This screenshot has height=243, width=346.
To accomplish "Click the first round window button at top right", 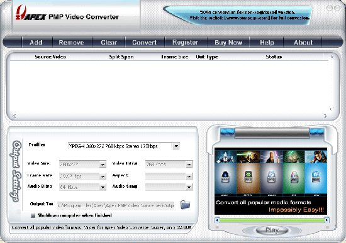I will click(x=330, y=8).
